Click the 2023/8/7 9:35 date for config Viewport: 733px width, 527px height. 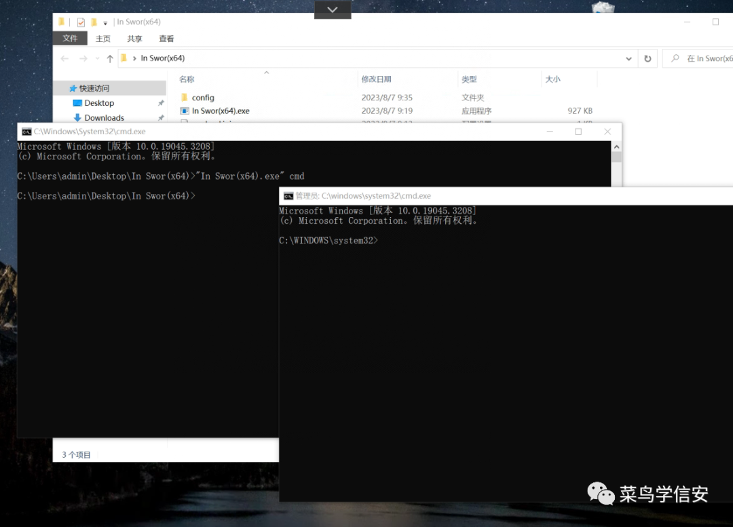[x=387, y=98]
